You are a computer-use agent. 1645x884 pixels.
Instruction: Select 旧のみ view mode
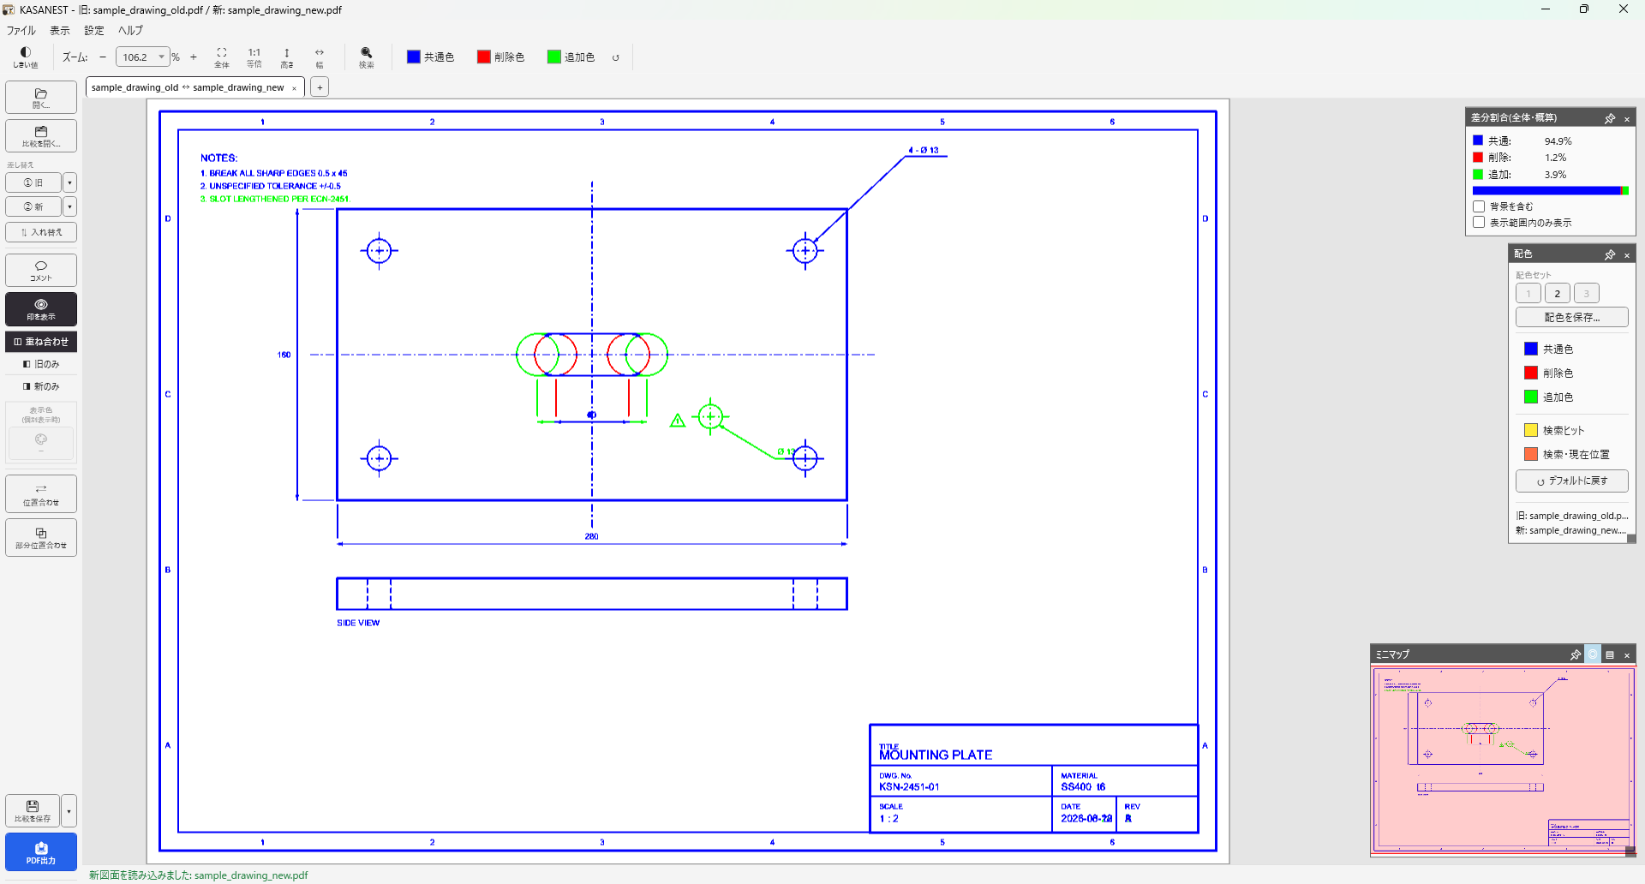[41, 364]
